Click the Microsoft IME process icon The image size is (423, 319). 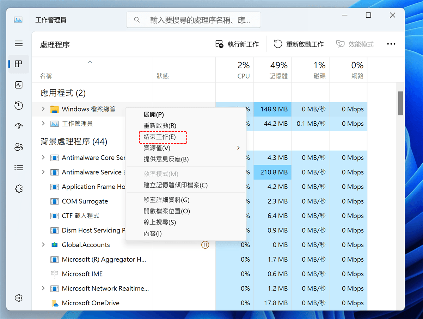coord(54,274)
